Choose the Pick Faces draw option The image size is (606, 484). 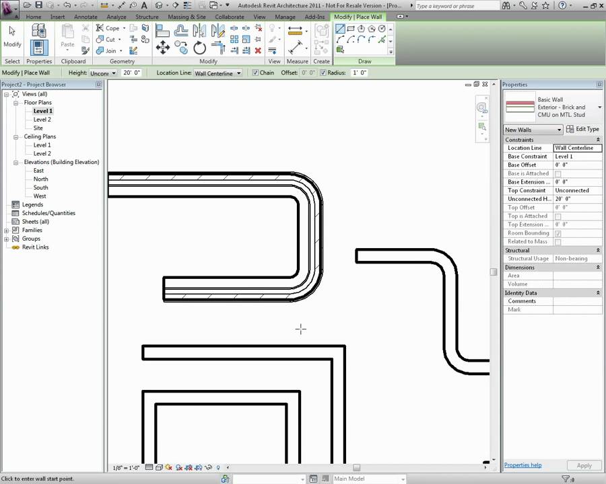[x=340, y=50]
